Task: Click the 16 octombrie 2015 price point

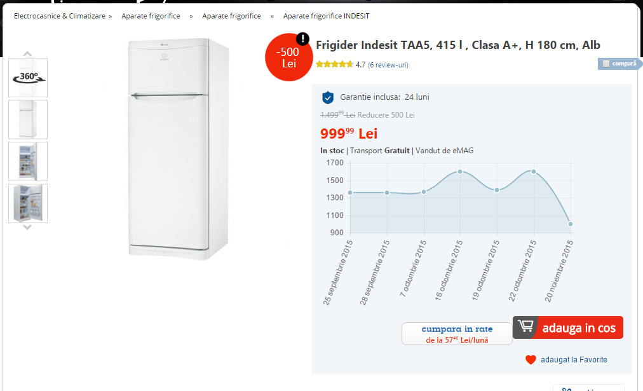Action: tap(460, 172)
